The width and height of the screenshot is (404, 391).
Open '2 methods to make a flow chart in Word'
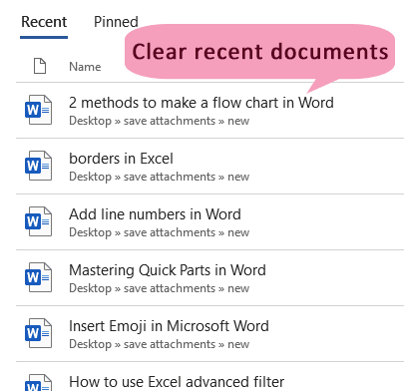tap(202, 103)
